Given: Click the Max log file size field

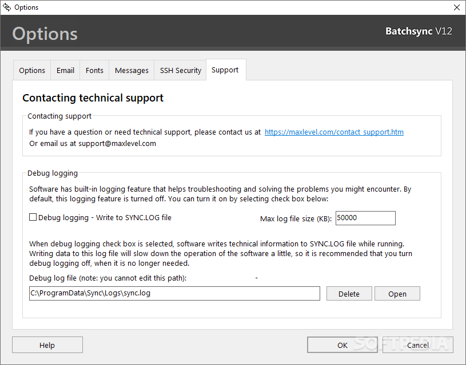Looking at the screenshot, I should (x=365, y=218).
